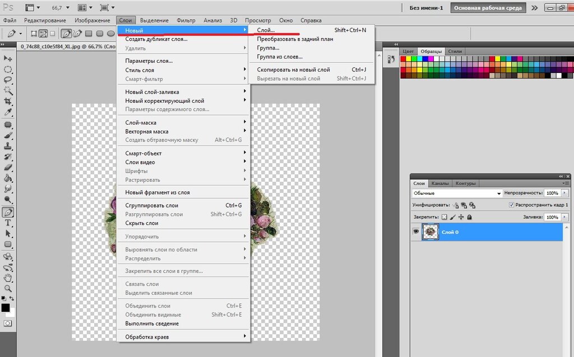This screenshot has height=357, width=574.
Task: Toggle Paths mode in options bar
Action: (43, 34)
